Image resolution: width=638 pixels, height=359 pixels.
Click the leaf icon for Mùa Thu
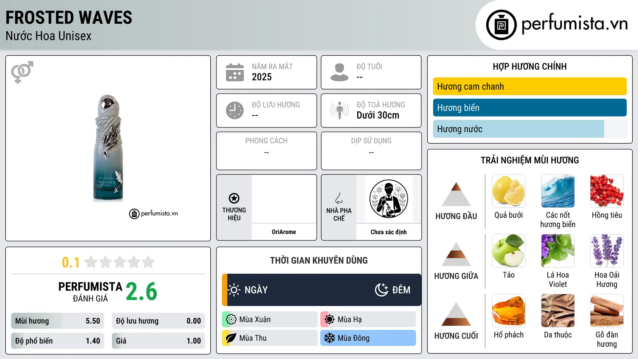click(x=231, y=338)
